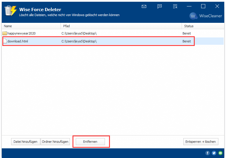Click the green email icon in footer
This screenshot has width=226, height=158.
pyautogui.click(x=220, y=153)
